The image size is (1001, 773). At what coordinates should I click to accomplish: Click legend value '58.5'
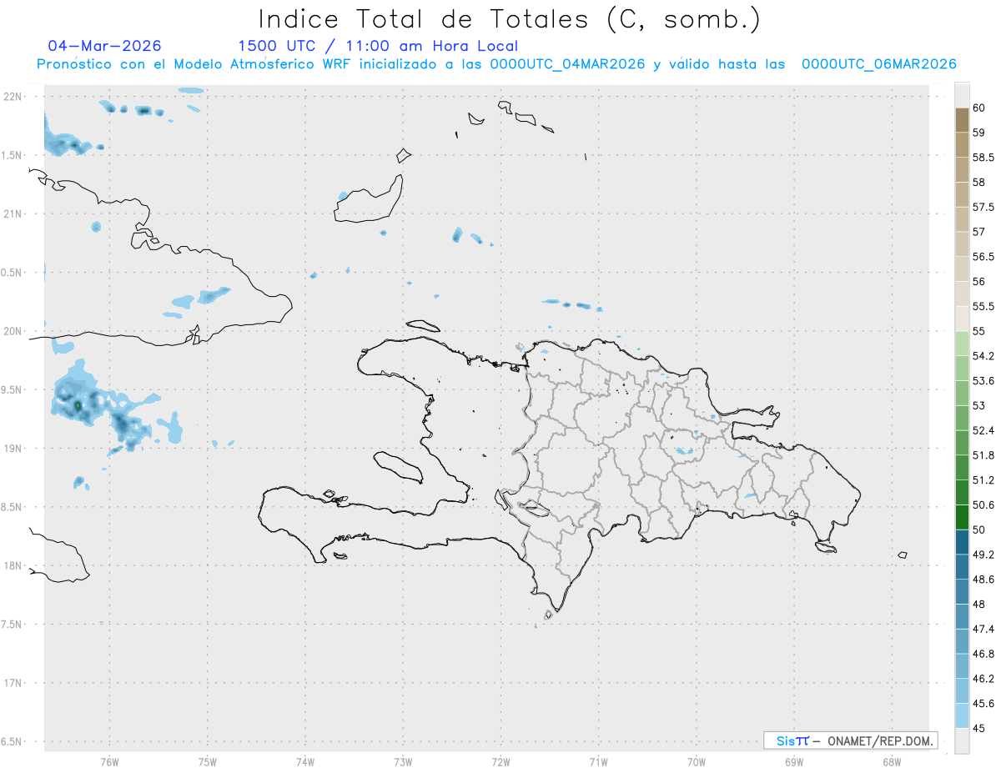[983, 157]
